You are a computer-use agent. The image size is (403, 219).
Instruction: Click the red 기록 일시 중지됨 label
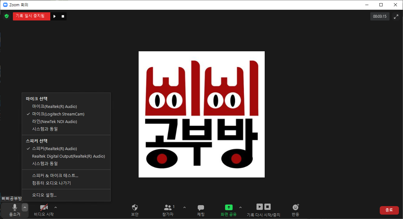coord(31,16)
